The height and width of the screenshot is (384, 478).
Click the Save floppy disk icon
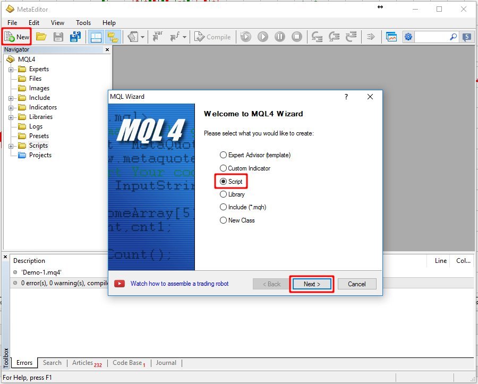tap(58, 37)
